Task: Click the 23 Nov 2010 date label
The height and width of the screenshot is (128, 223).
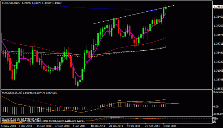Action: 8,126
